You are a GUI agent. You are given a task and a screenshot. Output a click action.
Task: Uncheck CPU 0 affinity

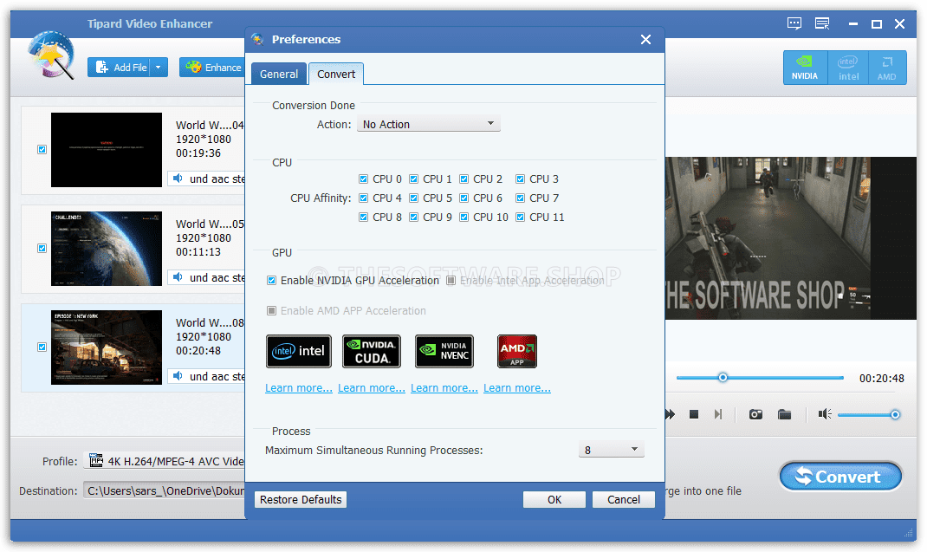click(x=364, y=179)
